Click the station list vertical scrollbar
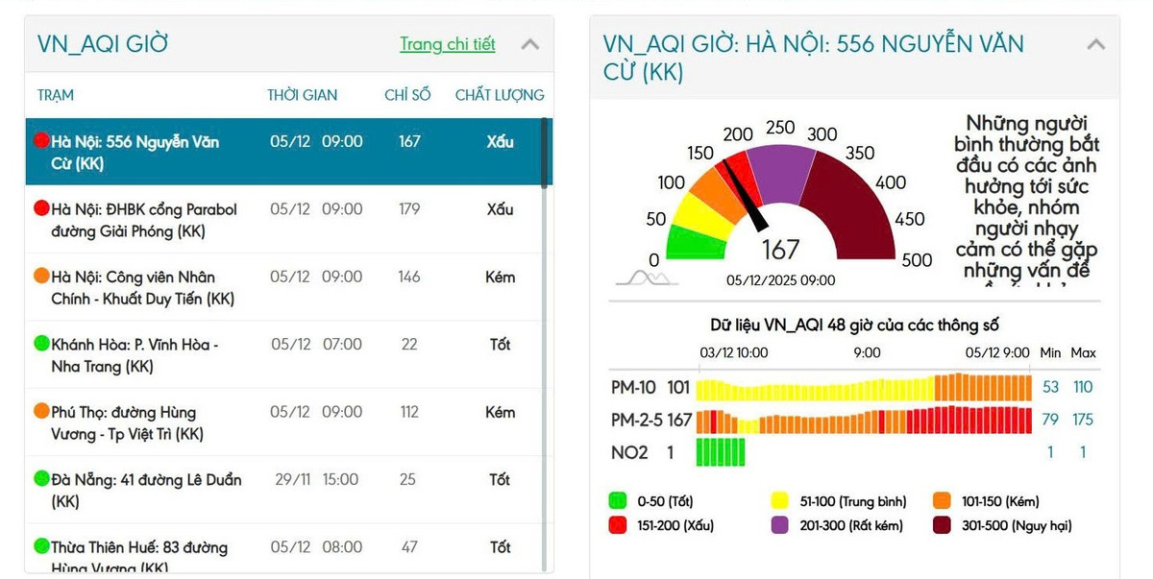The image size is (1153, 579). click(x=547, y=288)
